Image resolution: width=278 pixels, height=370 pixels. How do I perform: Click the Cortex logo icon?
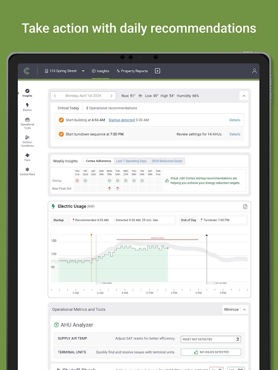(x=27, y=71)
